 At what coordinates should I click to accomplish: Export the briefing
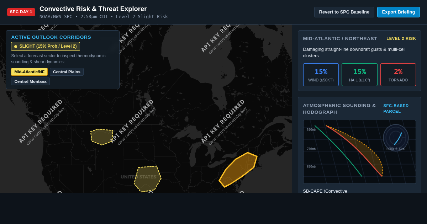(x=399, y=12)
